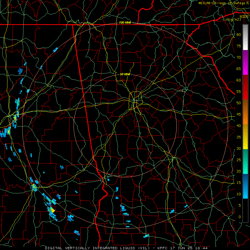Click the Digital Vertically Integrated Liquid caption
This screenshot has width=250, height=250.
(126, 248)
